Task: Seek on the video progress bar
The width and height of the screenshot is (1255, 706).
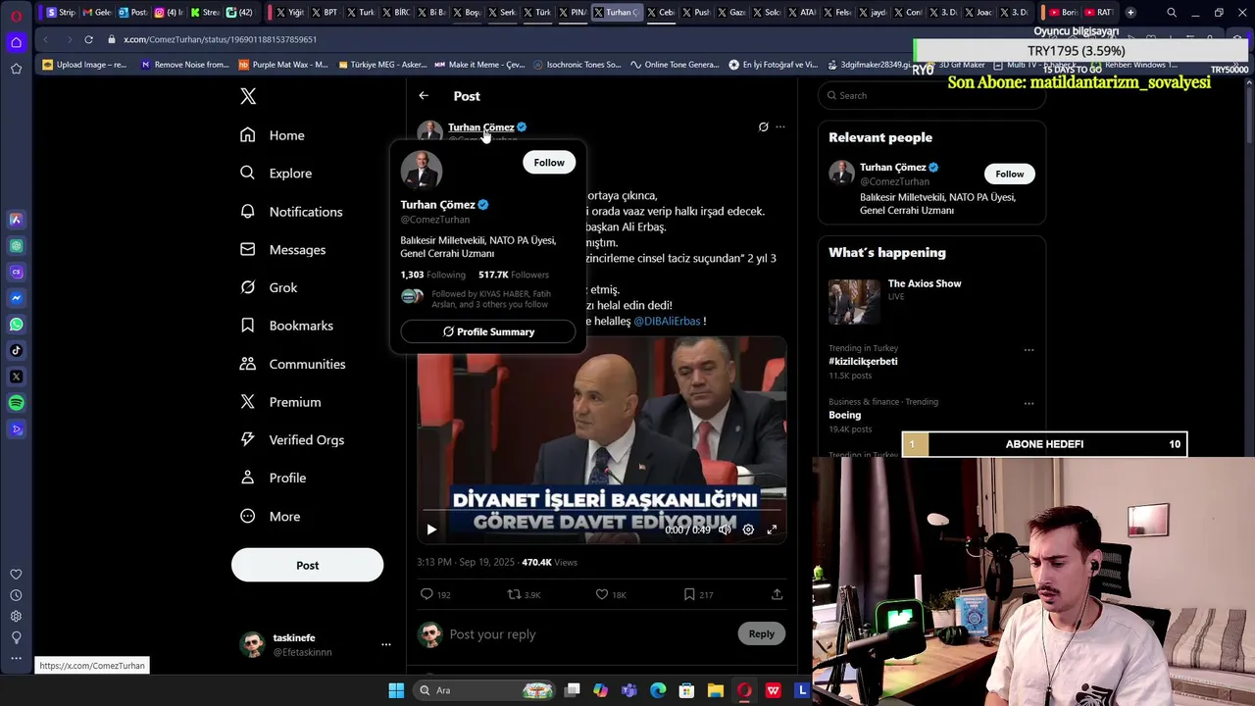Action: pyautogui.click(x=601, y=511)
